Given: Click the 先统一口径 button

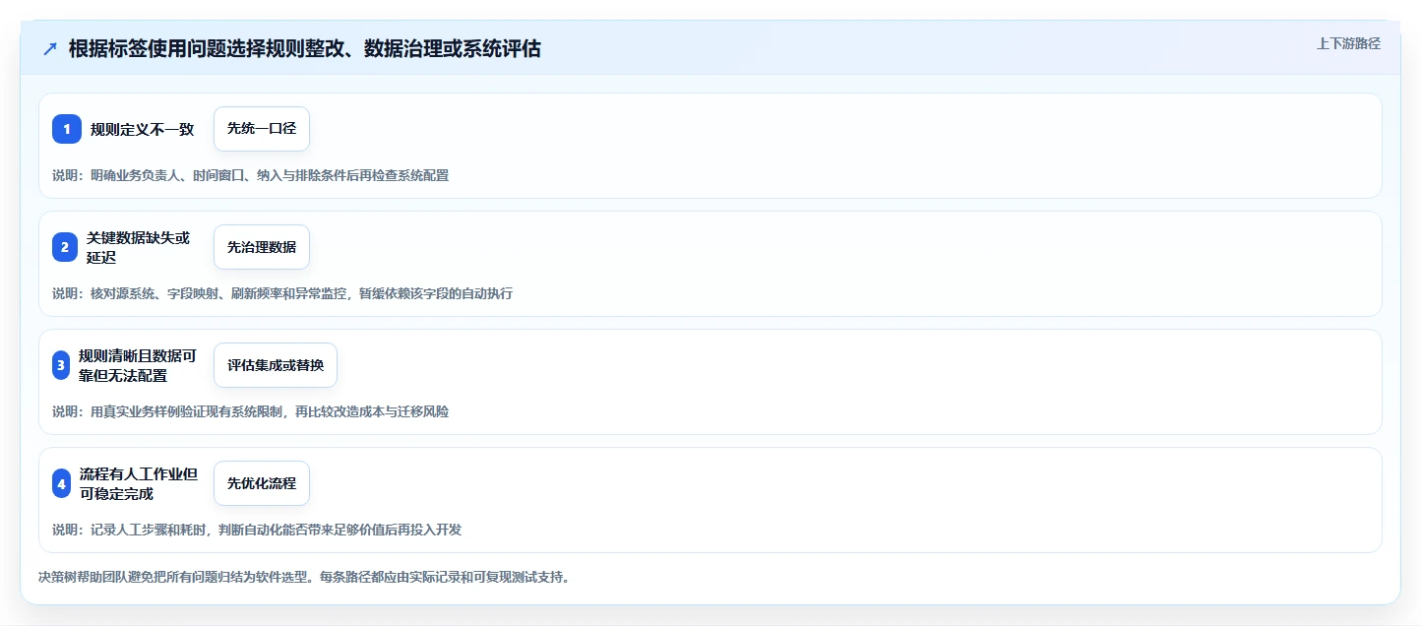Looking at the screenshot, I should pos(262,129).
